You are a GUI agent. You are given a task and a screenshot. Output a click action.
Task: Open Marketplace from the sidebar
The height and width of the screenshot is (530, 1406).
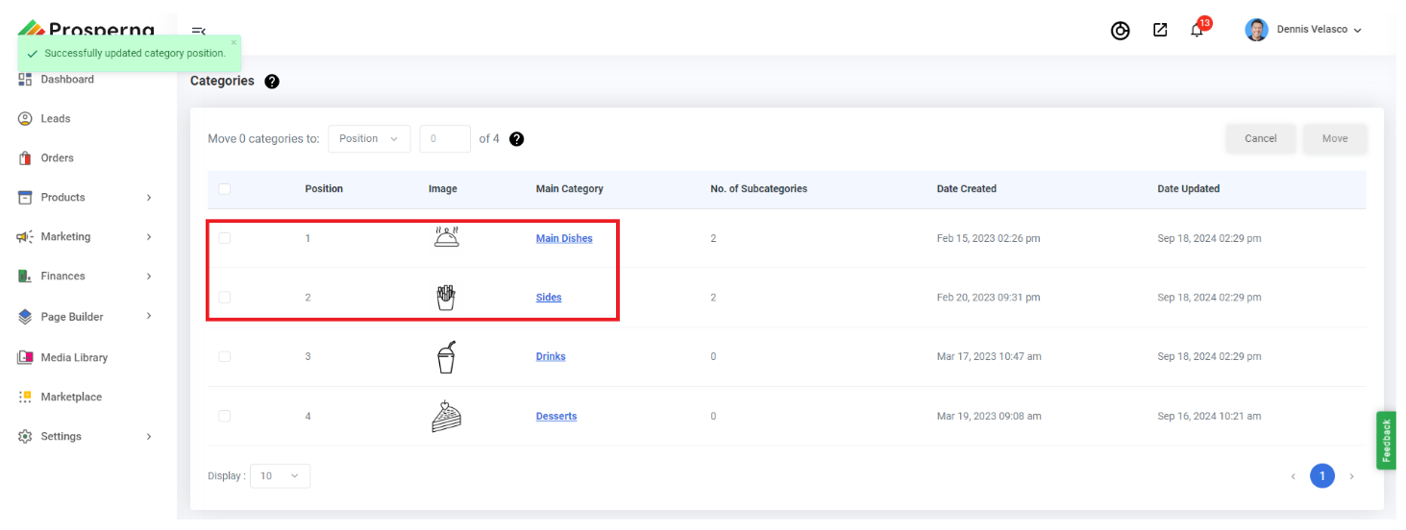pyautogui.click(x=71, y=397)
